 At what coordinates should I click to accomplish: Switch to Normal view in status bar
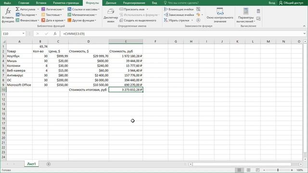(x=239, y=170)
